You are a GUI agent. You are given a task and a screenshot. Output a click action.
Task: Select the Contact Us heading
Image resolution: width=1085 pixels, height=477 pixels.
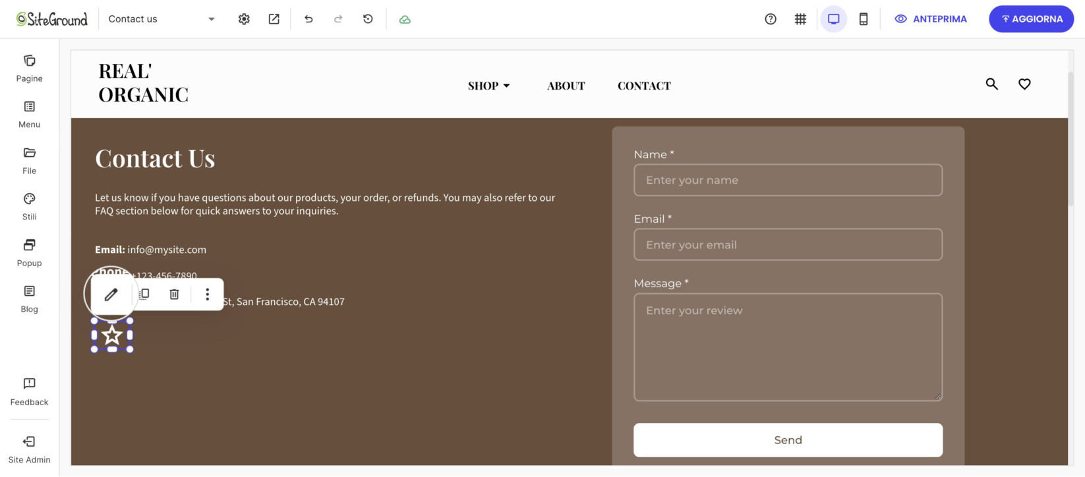click(x=155, y=158)
